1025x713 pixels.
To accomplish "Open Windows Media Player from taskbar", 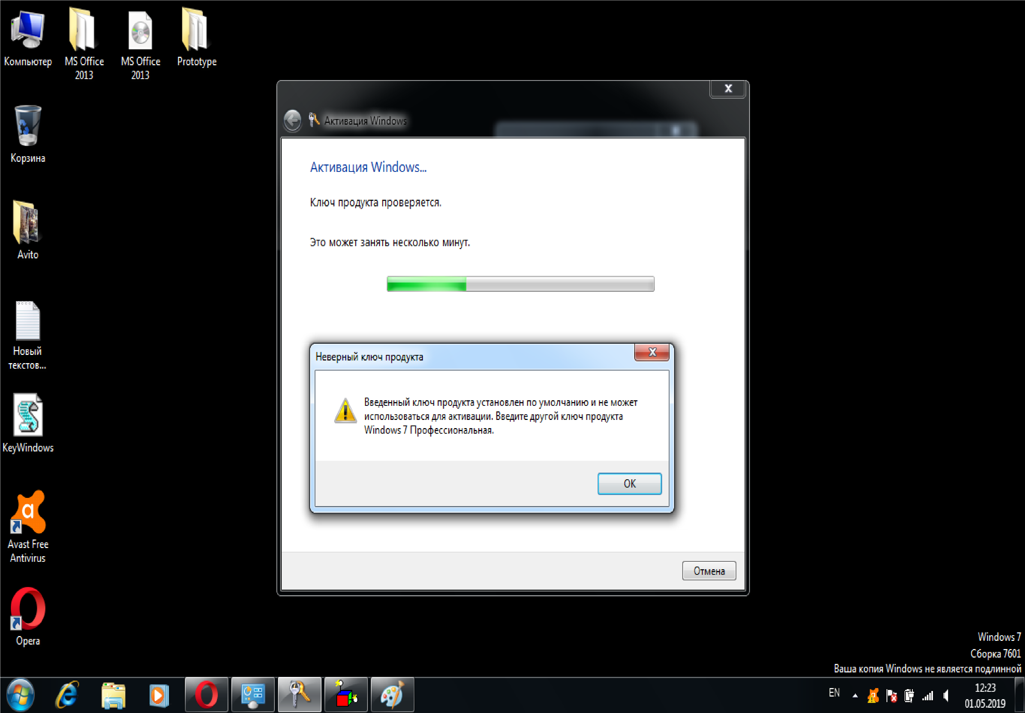I will click(159, 695).
